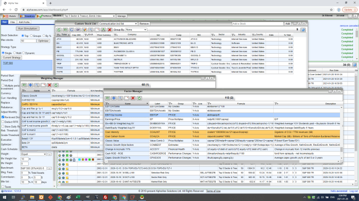Switch to the Run tab
The width and height of the screenshot is (359, 201).
pyautogui.click(x=4, y=22)
